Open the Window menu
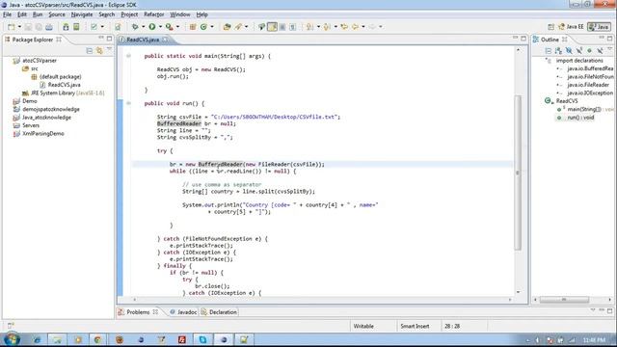This screenshot has width=617, height=347. coord(180,14)
